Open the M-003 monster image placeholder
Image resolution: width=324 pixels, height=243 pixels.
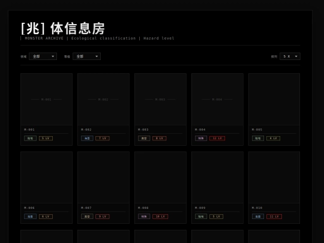coord(160,99)
